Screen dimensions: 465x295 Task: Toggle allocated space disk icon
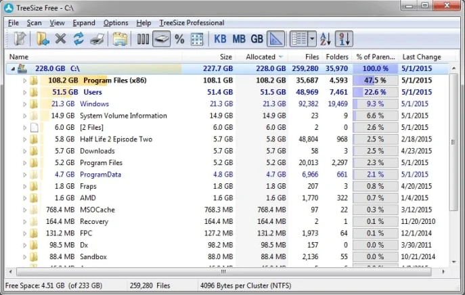coord(161,39)
